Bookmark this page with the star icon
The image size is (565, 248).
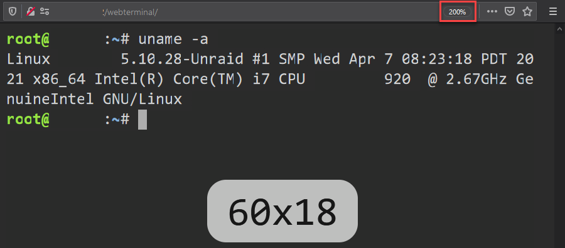point(527,11)
